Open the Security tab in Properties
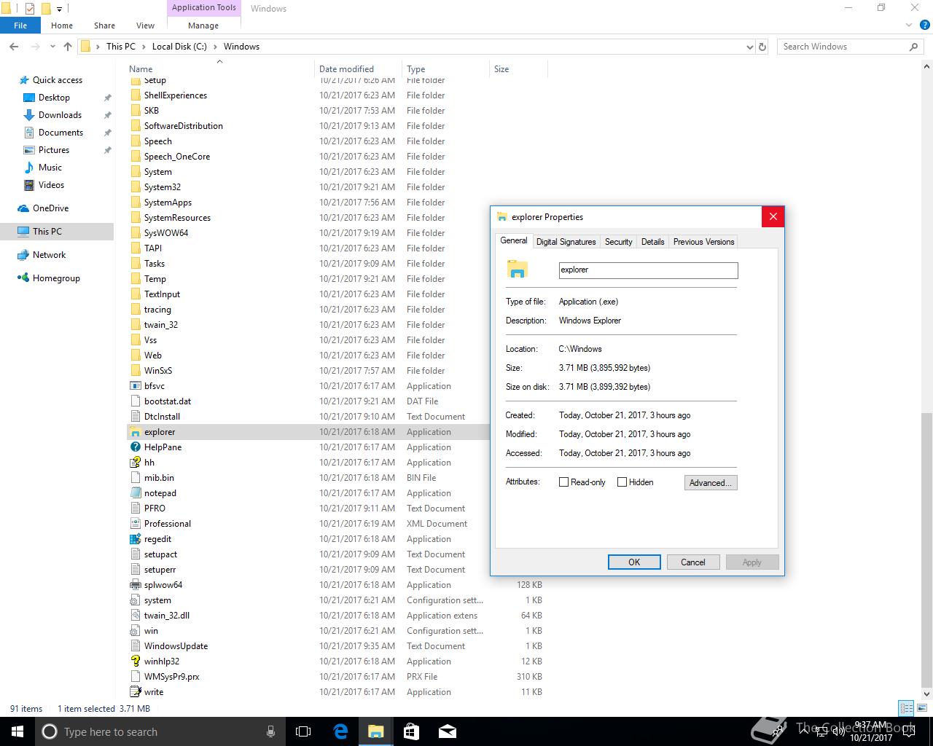 click(x=618, y=242)
